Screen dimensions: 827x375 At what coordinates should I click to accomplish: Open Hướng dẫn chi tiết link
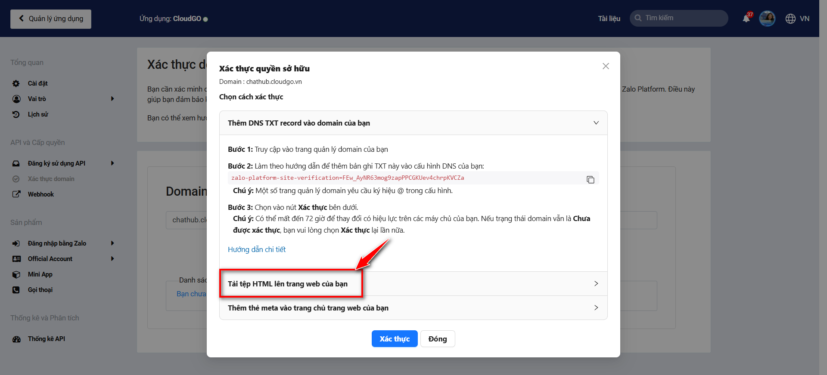[257, 249]
